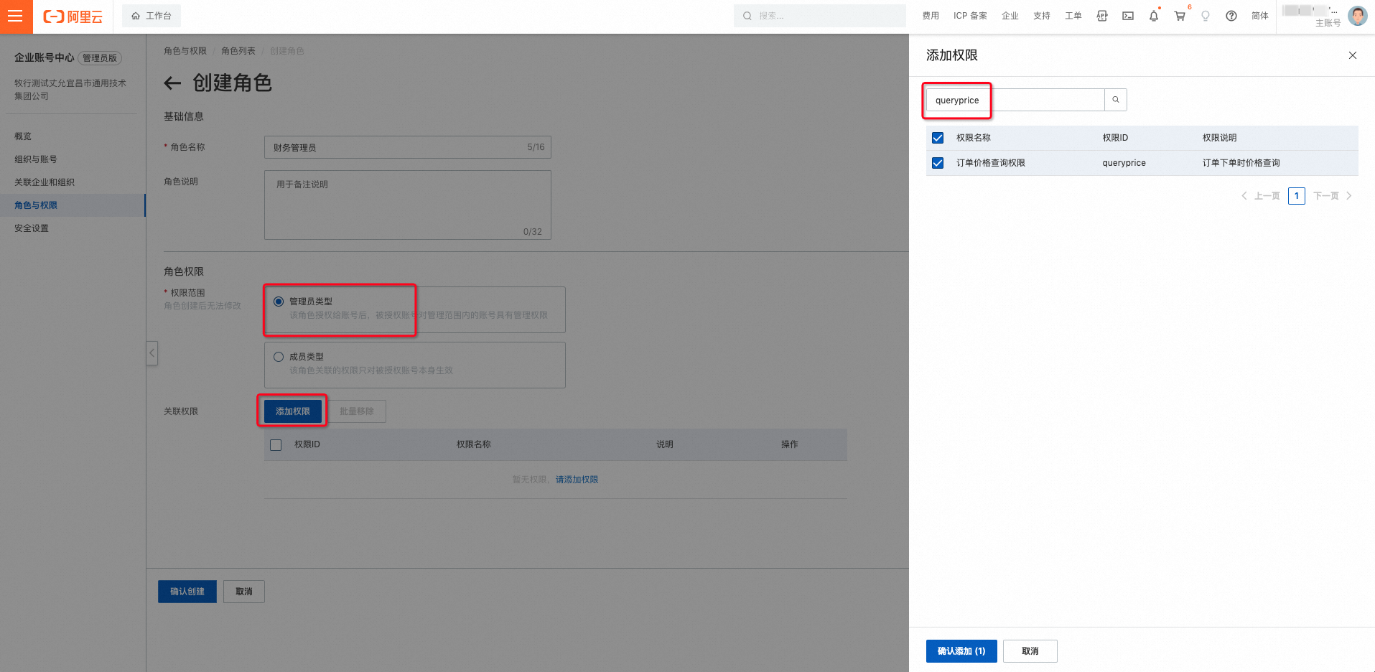Go to the previous page 上一页
Image resolution: width=1375 pixels, height=672 pixels.
tap(1261, 196)
